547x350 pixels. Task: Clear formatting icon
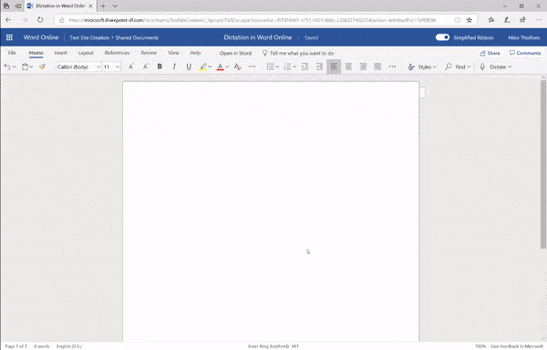pyautogui.click(x=238, y=67)
